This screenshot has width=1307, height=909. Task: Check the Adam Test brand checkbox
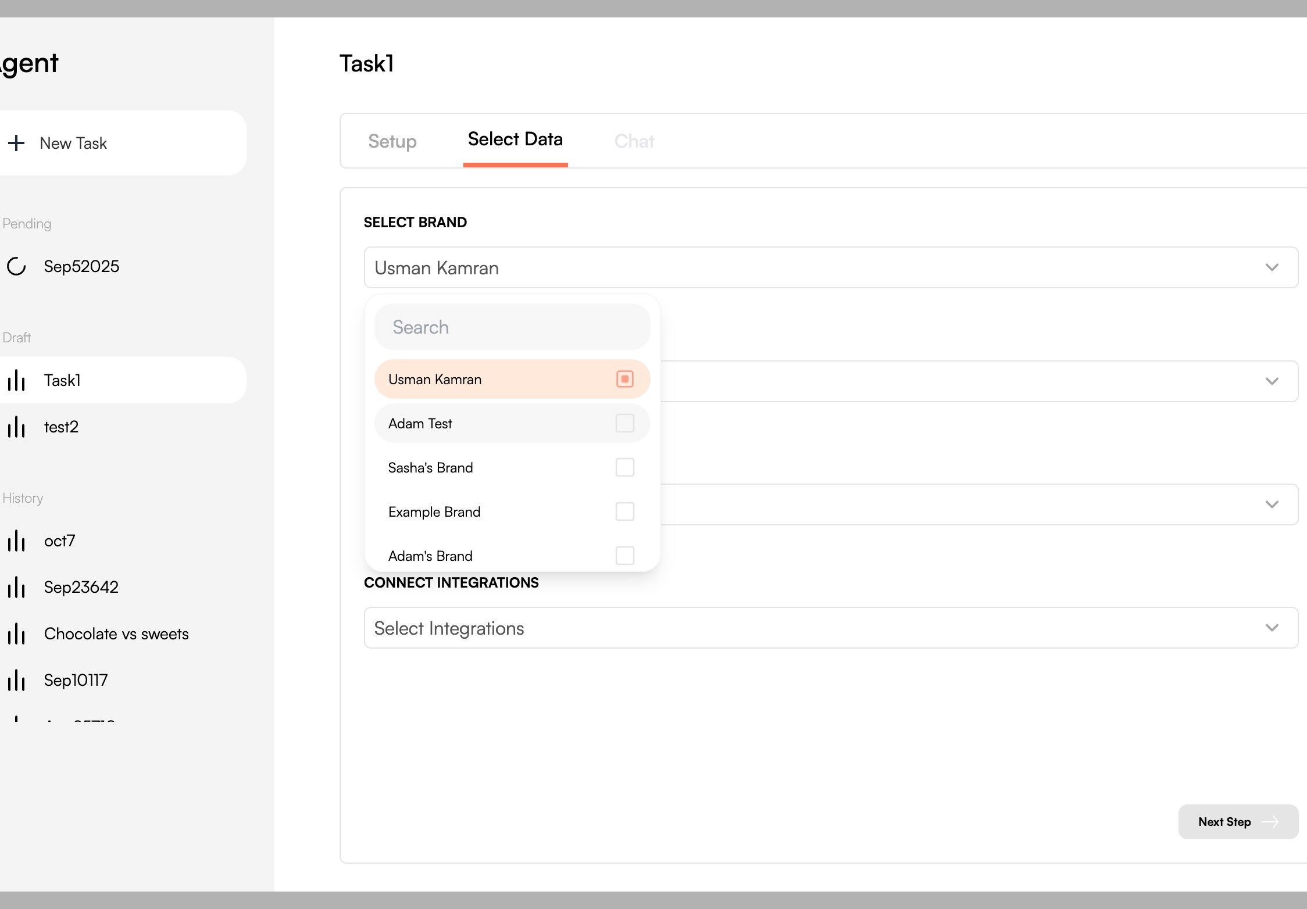click(x=624, y=423)
